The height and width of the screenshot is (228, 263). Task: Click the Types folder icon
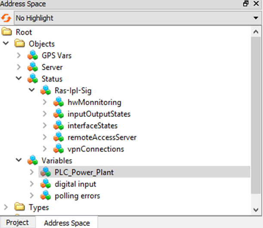[20, 207]
